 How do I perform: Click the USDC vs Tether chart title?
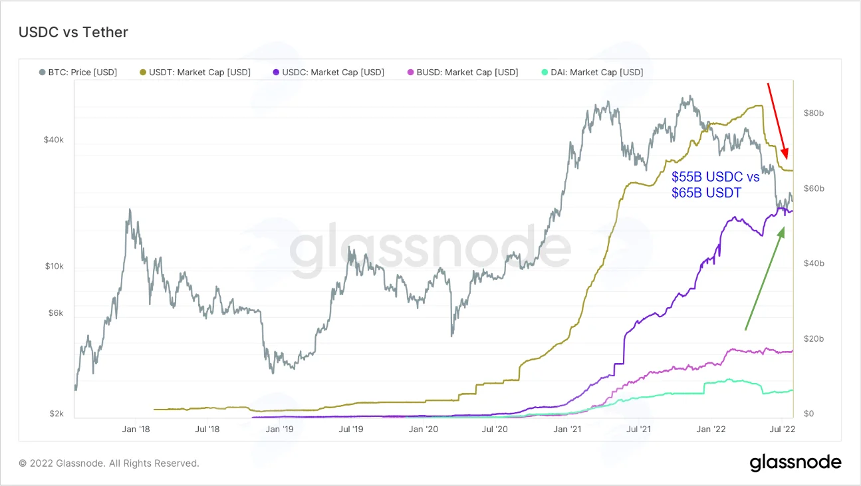73,32
